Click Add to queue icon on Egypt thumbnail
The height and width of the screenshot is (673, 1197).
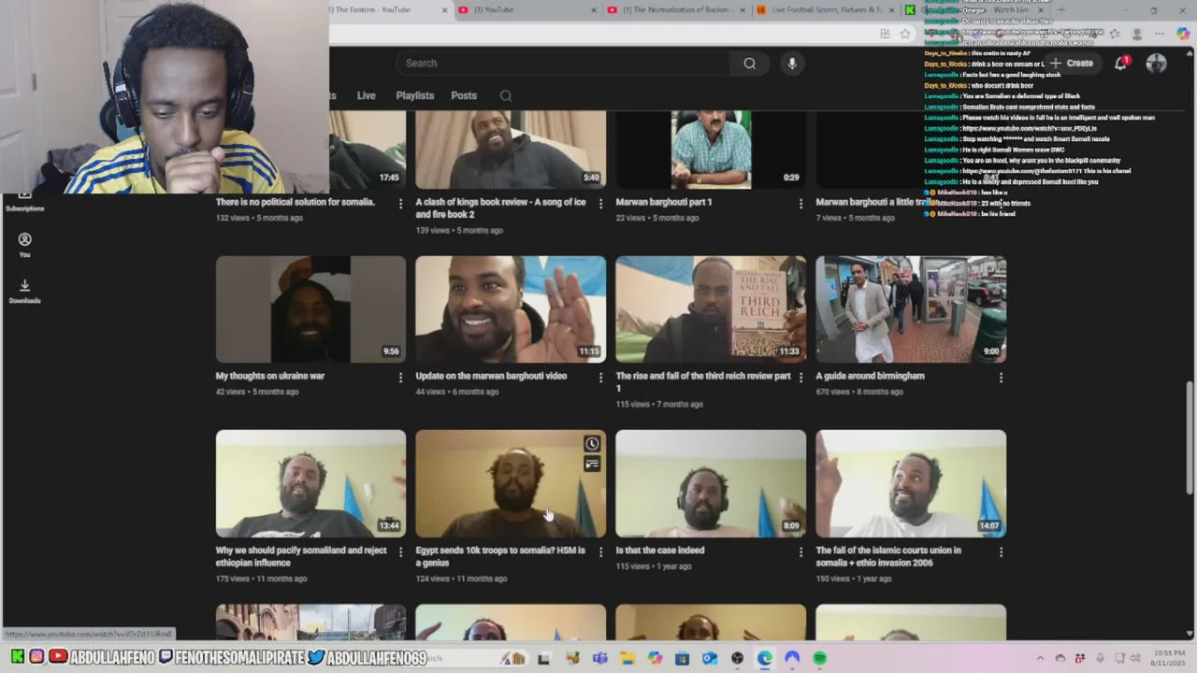592,465
